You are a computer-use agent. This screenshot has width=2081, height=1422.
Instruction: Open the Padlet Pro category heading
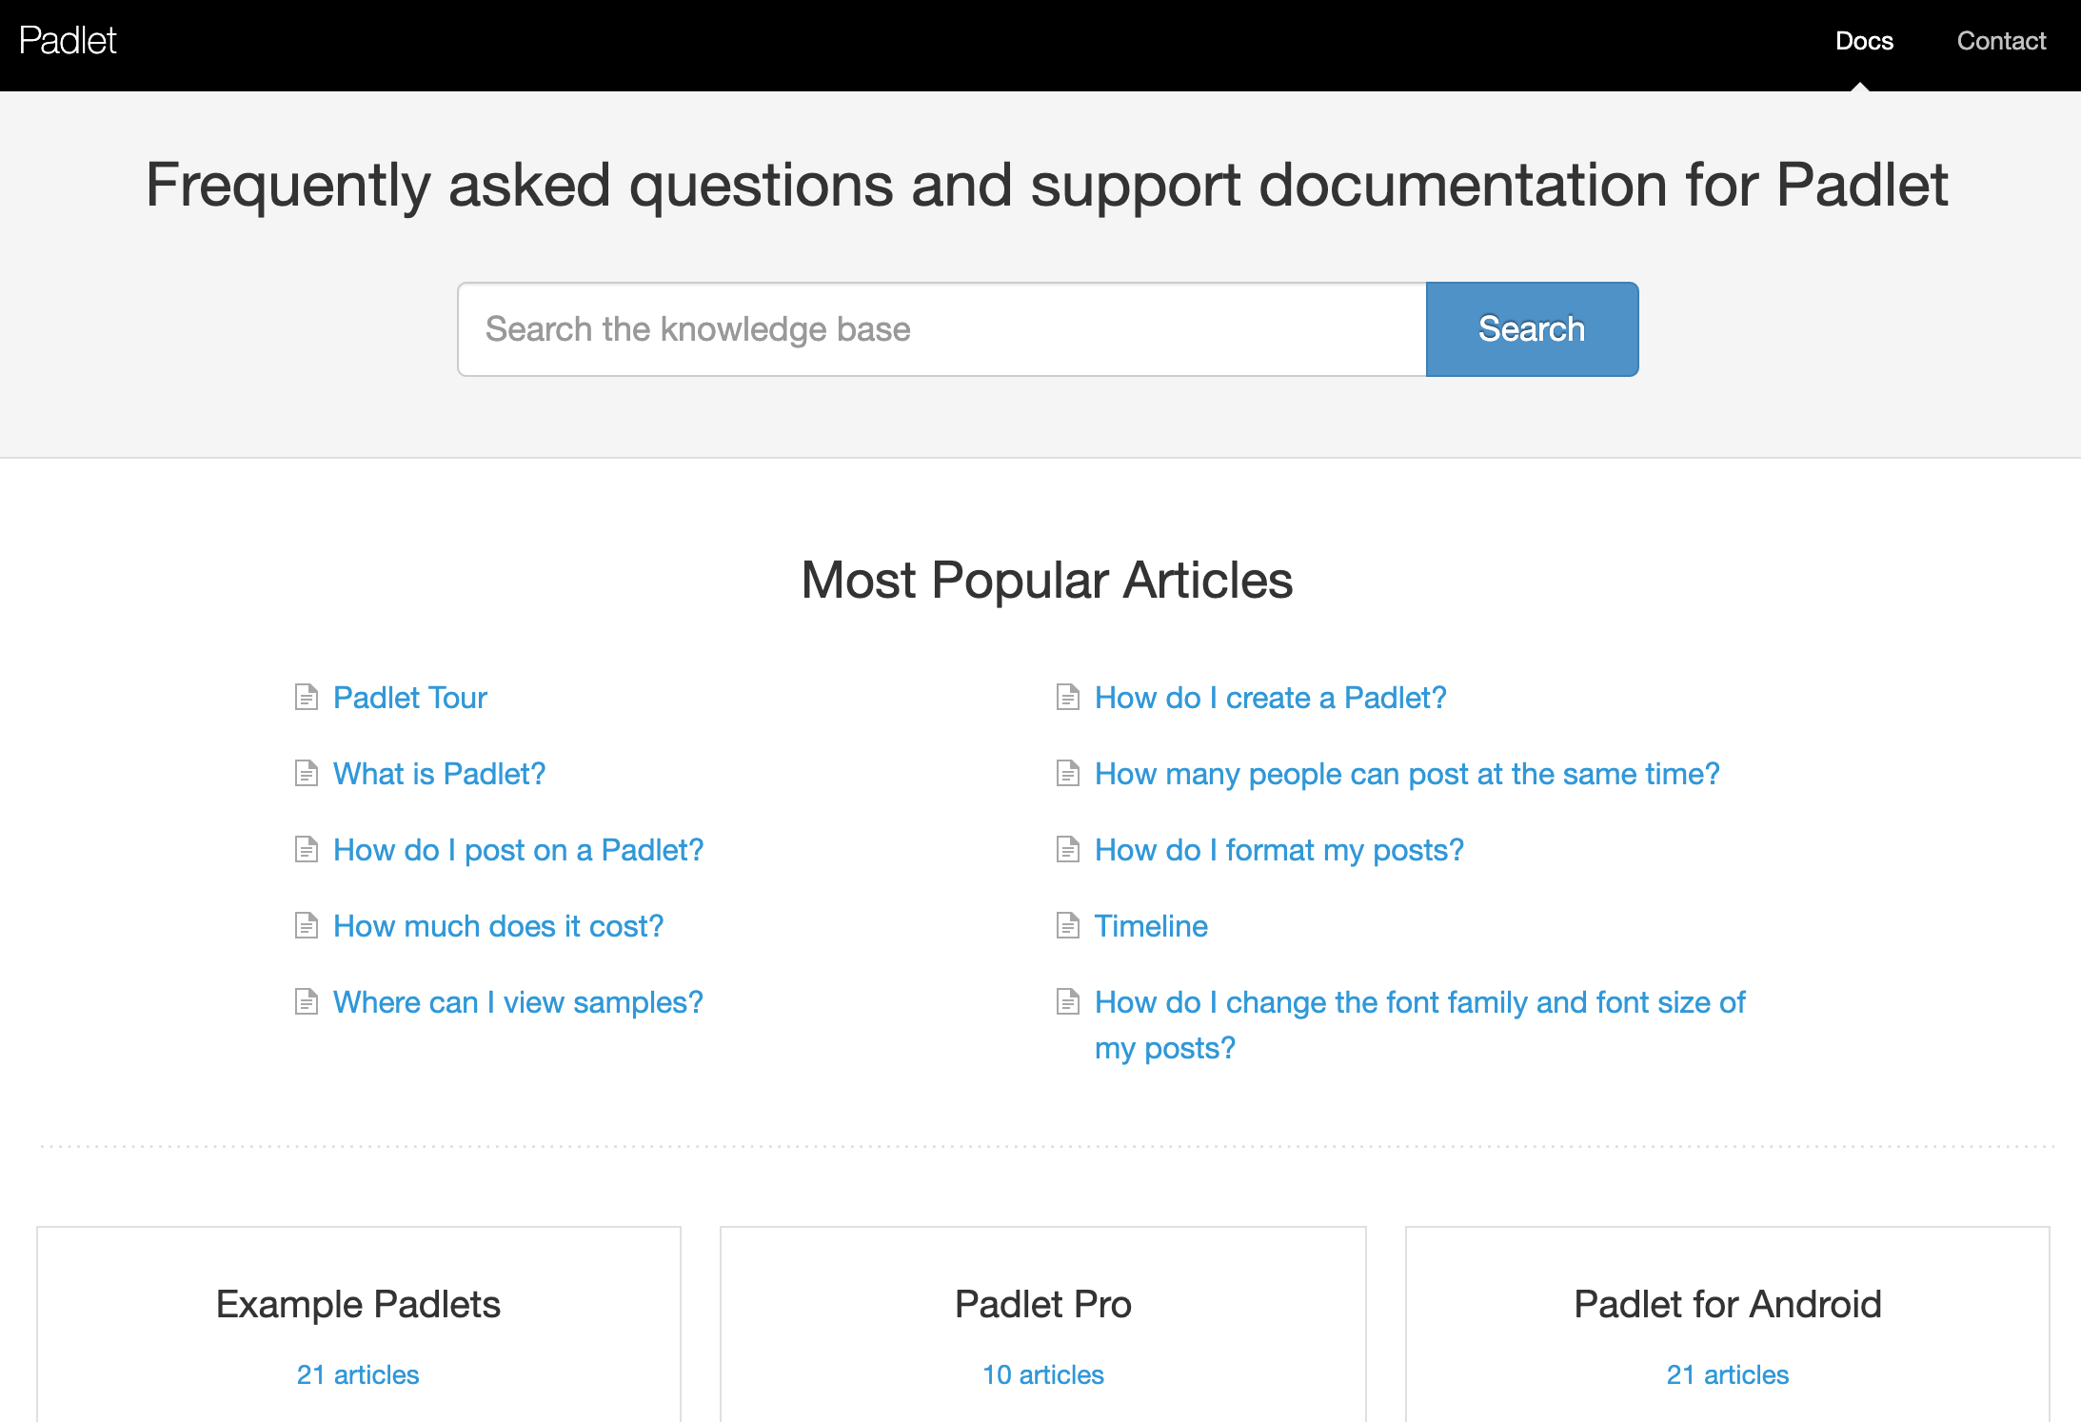pos(1042,1304)
